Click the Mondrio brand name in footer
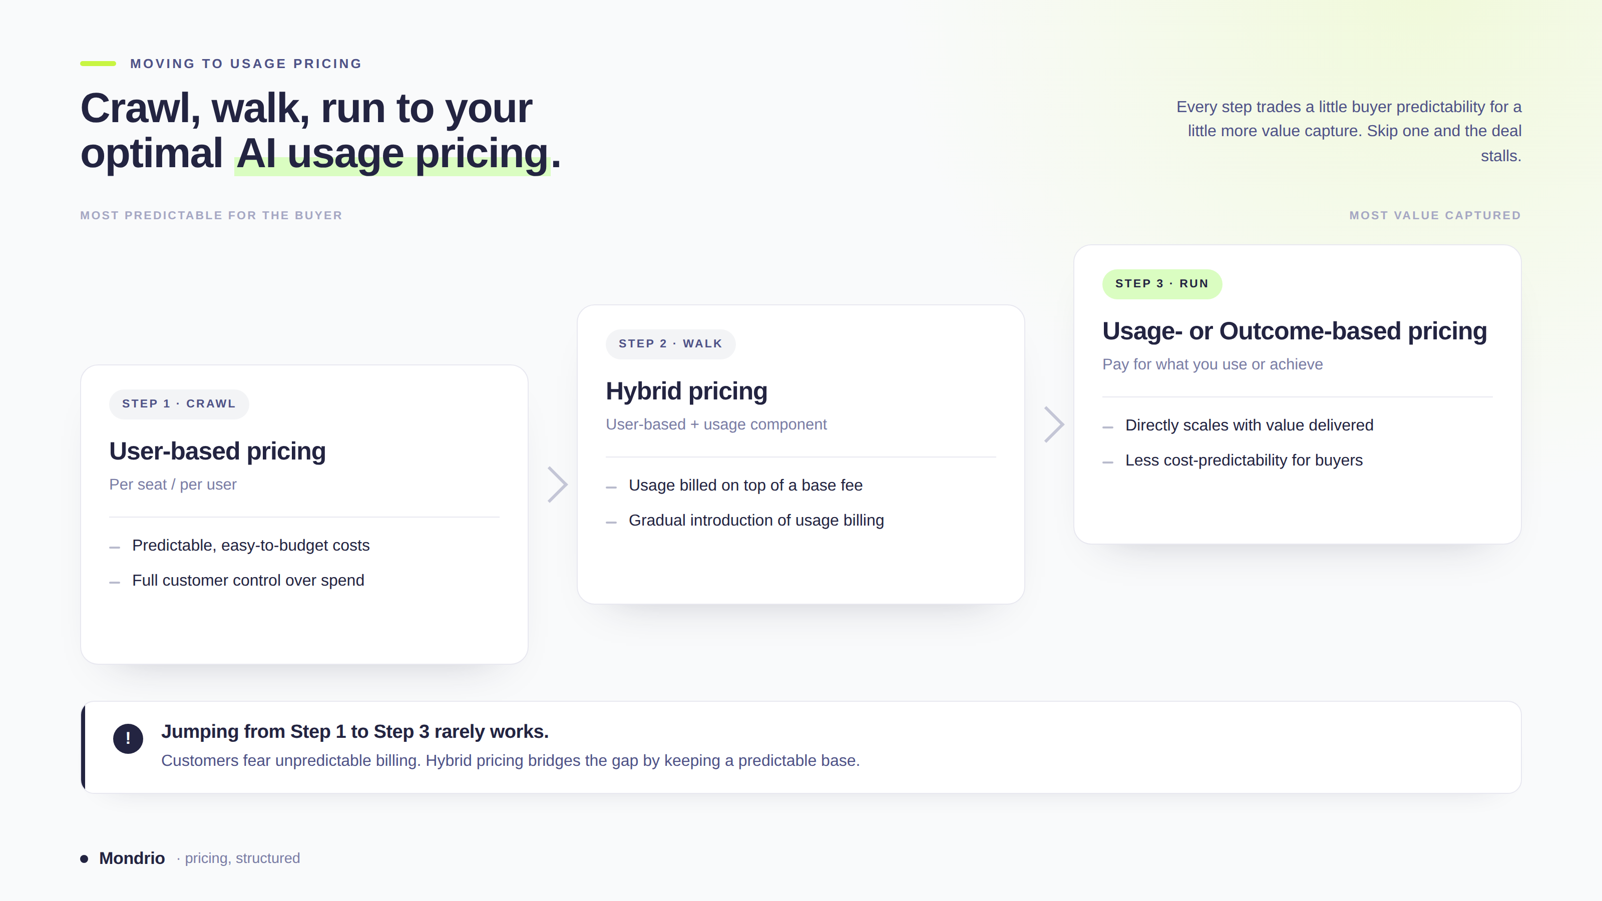The height and width of the screenshot is (901, 1602). tap(132, 858)
